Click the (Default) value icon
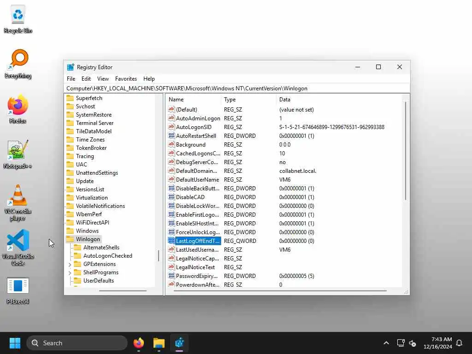Screen dimensions: 472x354 [171, 109]
